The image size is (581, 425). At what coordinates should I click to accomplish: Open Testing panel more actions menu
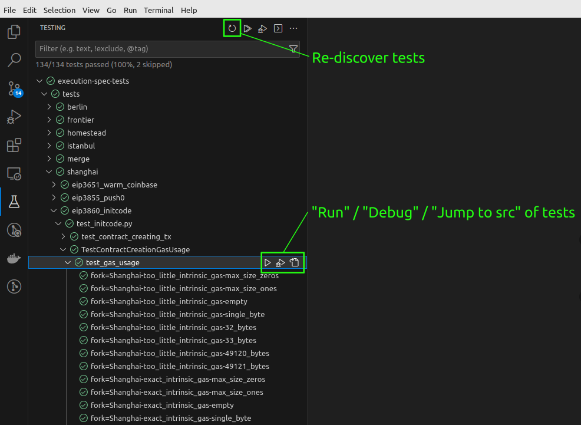(293, 28)
